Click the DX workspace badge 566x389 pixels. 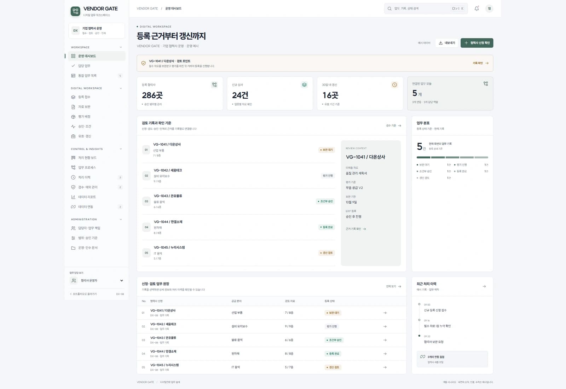tap(75, 31)
